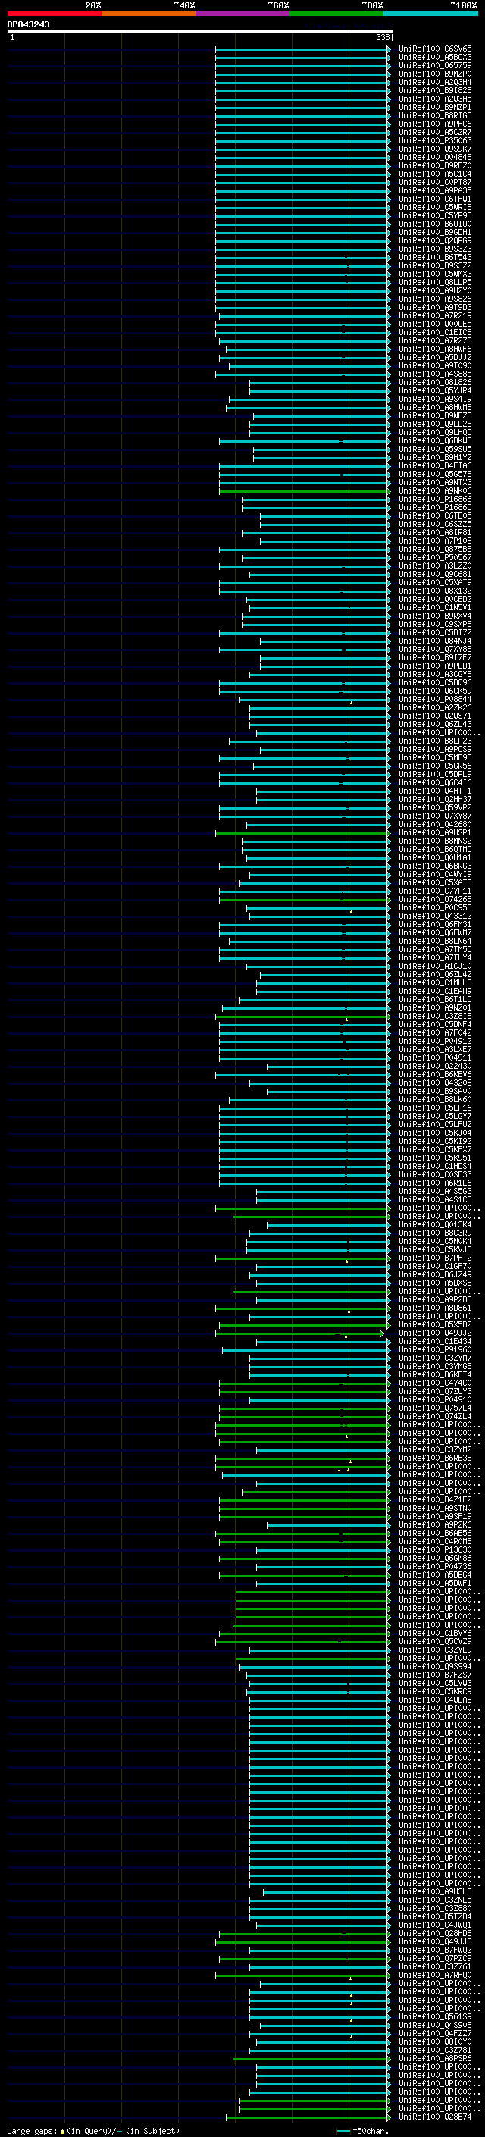Click the UniRef100_A2Q3H5 label
Screen dimensions: 485x2137
click(435, 99)
